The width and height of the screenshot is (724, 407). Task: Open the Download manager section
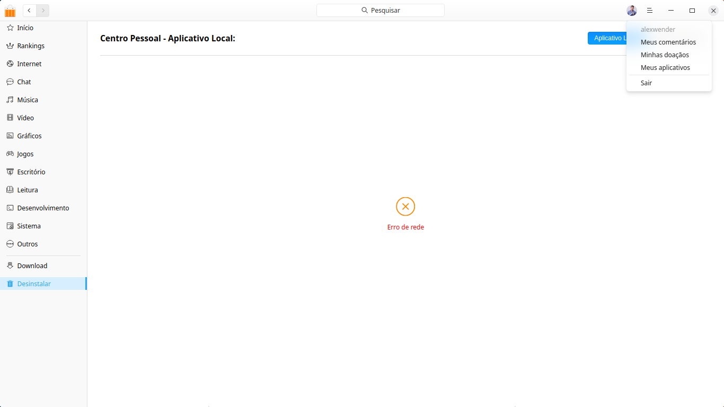click(31, 266)
